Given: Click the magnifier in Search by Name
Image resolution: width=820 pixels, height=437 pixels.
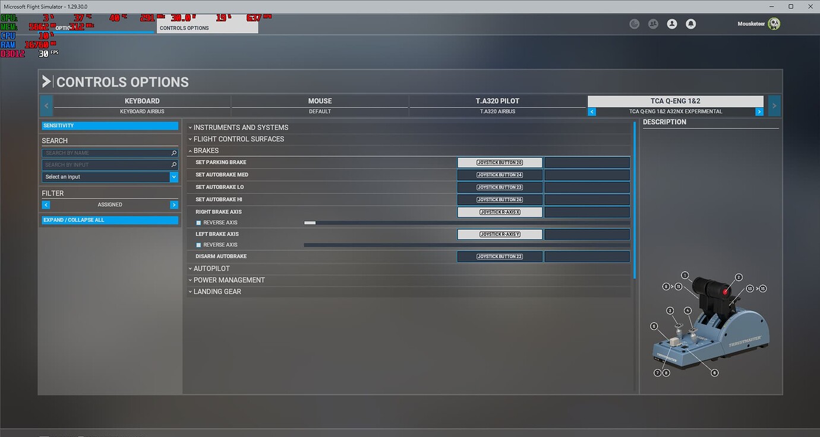Looking at the screenshot, I should click(x=174, y=153).
